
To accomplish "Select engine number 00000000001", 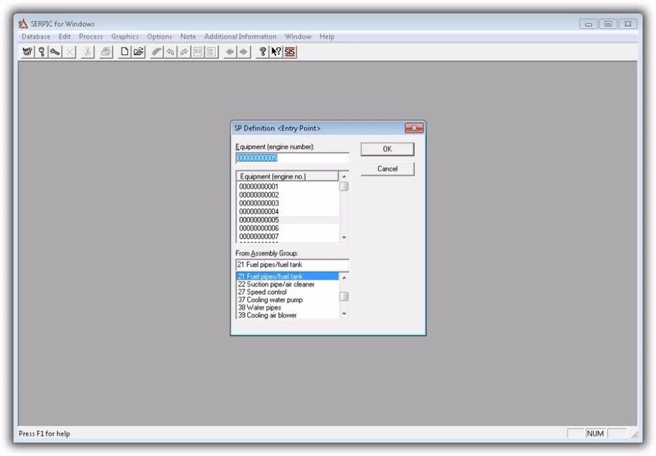I will pyautogui.click(x=288, y=187).
